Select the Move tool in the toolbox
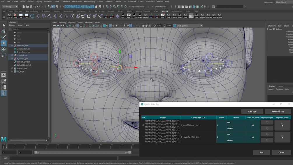The width and height of the screenshot is (293, 165). coord(3,43)
